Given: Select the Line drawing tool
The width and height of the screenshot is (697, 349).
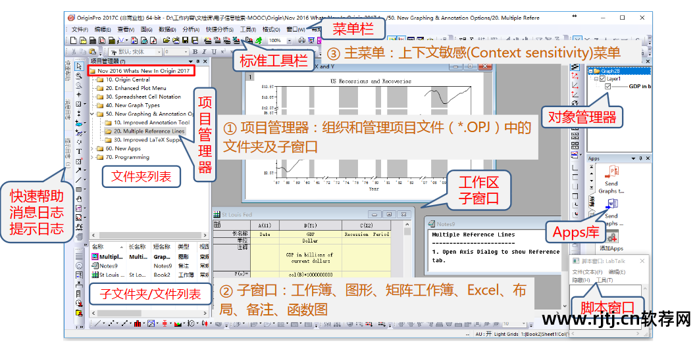Looking at the screenshot, I should pyautogui.click(x=79, y=180).
